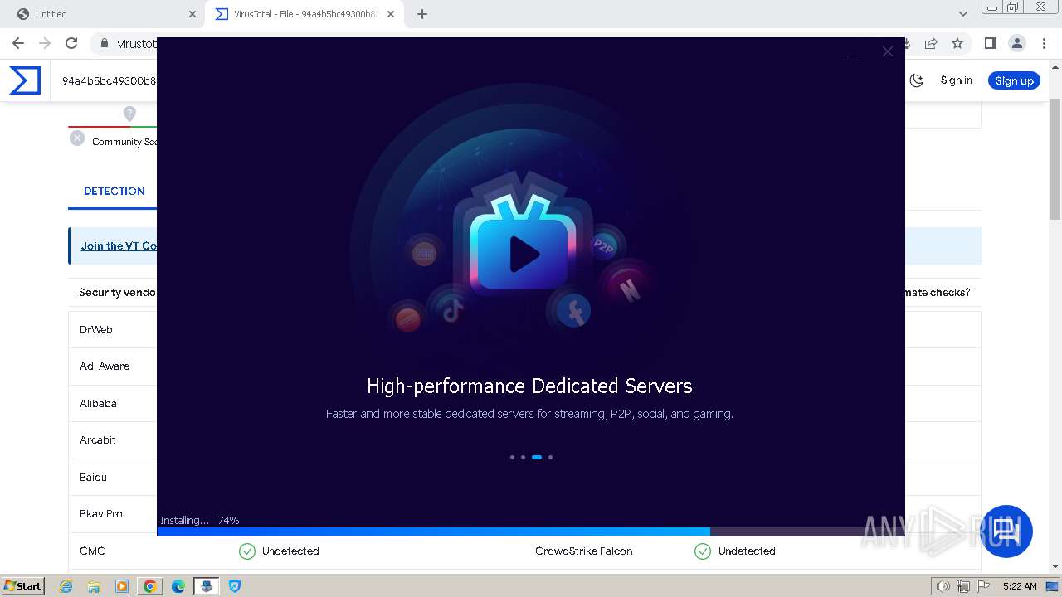This screenshot has width=1062, height=597.
Task: Toggle VirusTotal dark mode moon icon
Action: [x=916, y=80]
